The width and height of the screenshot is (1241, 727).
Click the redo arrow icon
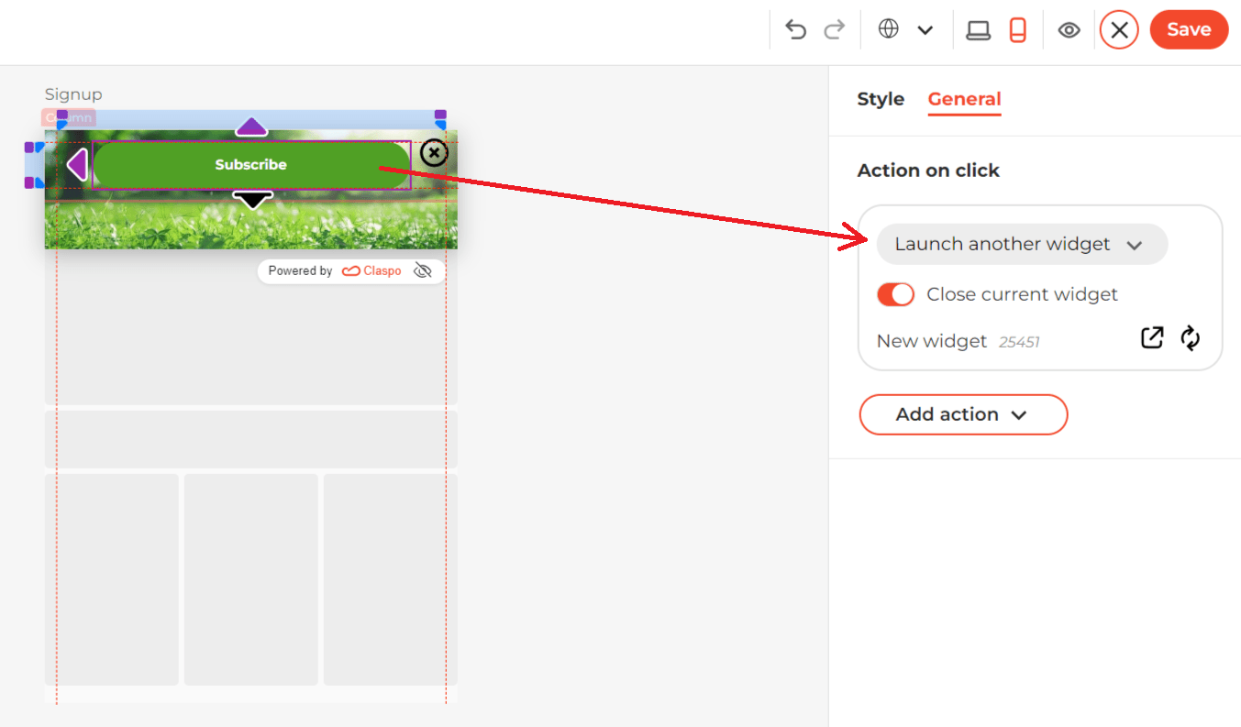point(834,30)
